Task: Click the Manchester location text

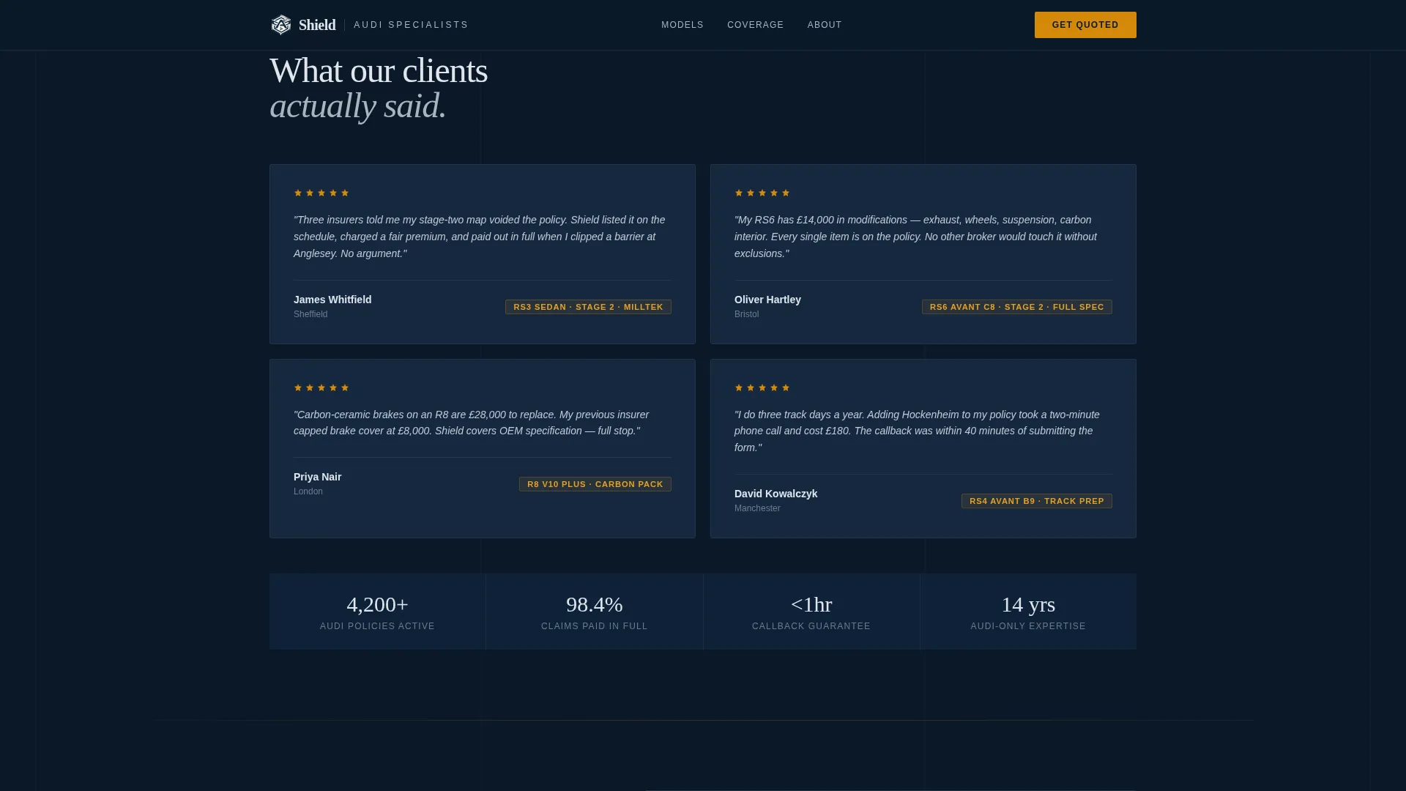Action: tap(757, 508)
